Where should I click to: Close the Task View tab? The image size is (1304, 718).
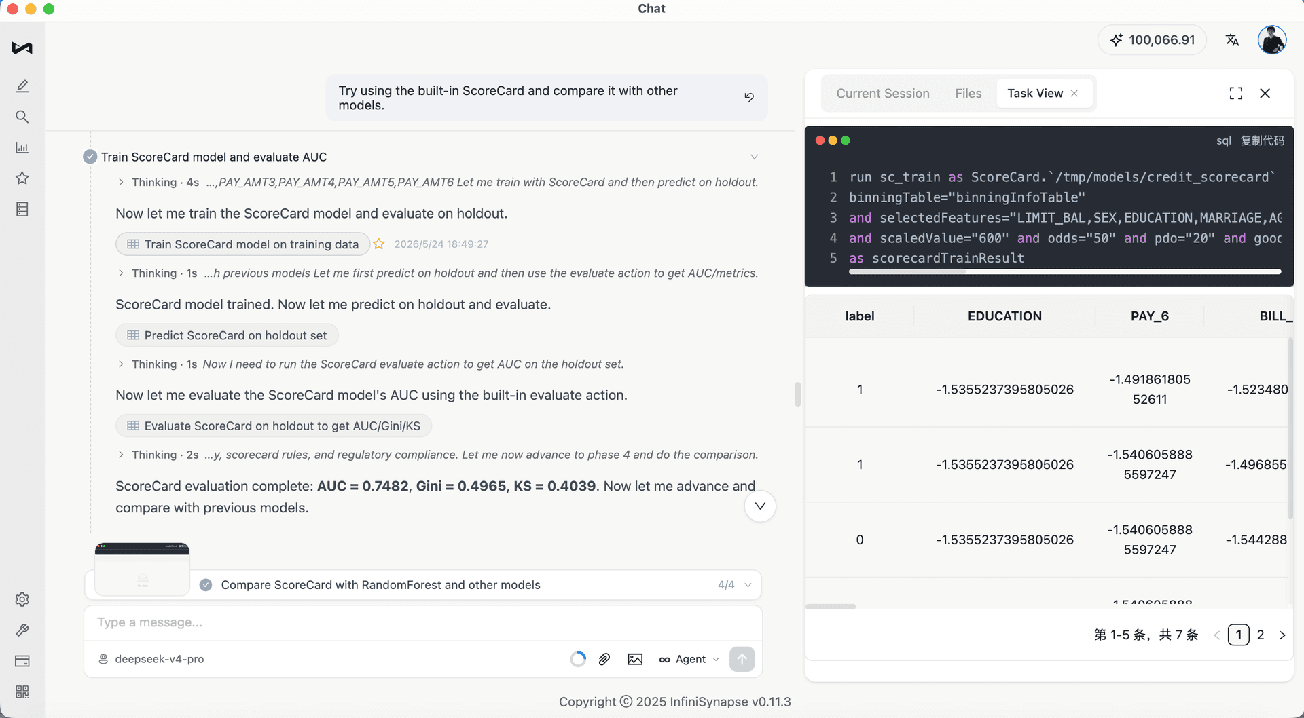1074,94
